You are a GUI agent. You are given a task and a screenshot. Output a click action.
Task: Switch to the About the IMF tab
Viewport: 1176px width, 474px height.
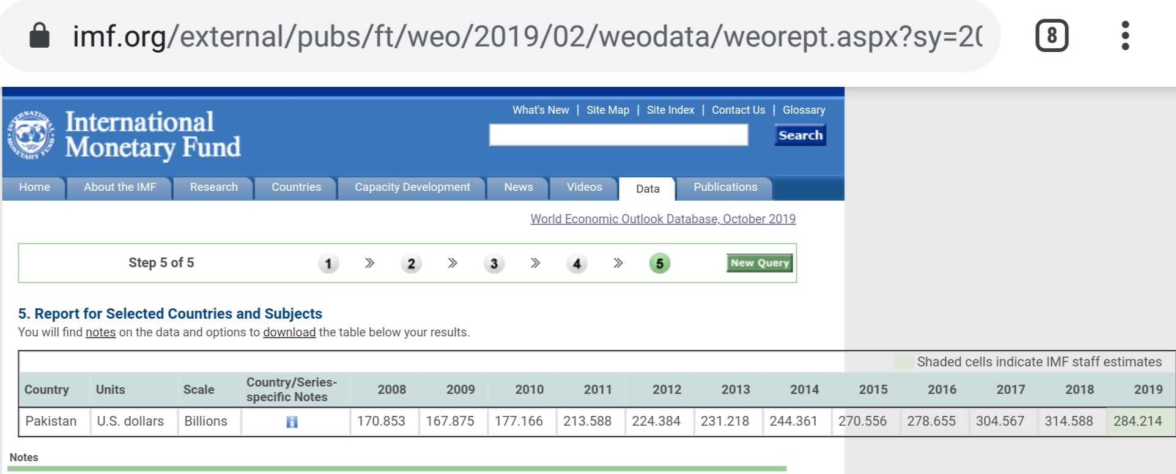point(120,188)
